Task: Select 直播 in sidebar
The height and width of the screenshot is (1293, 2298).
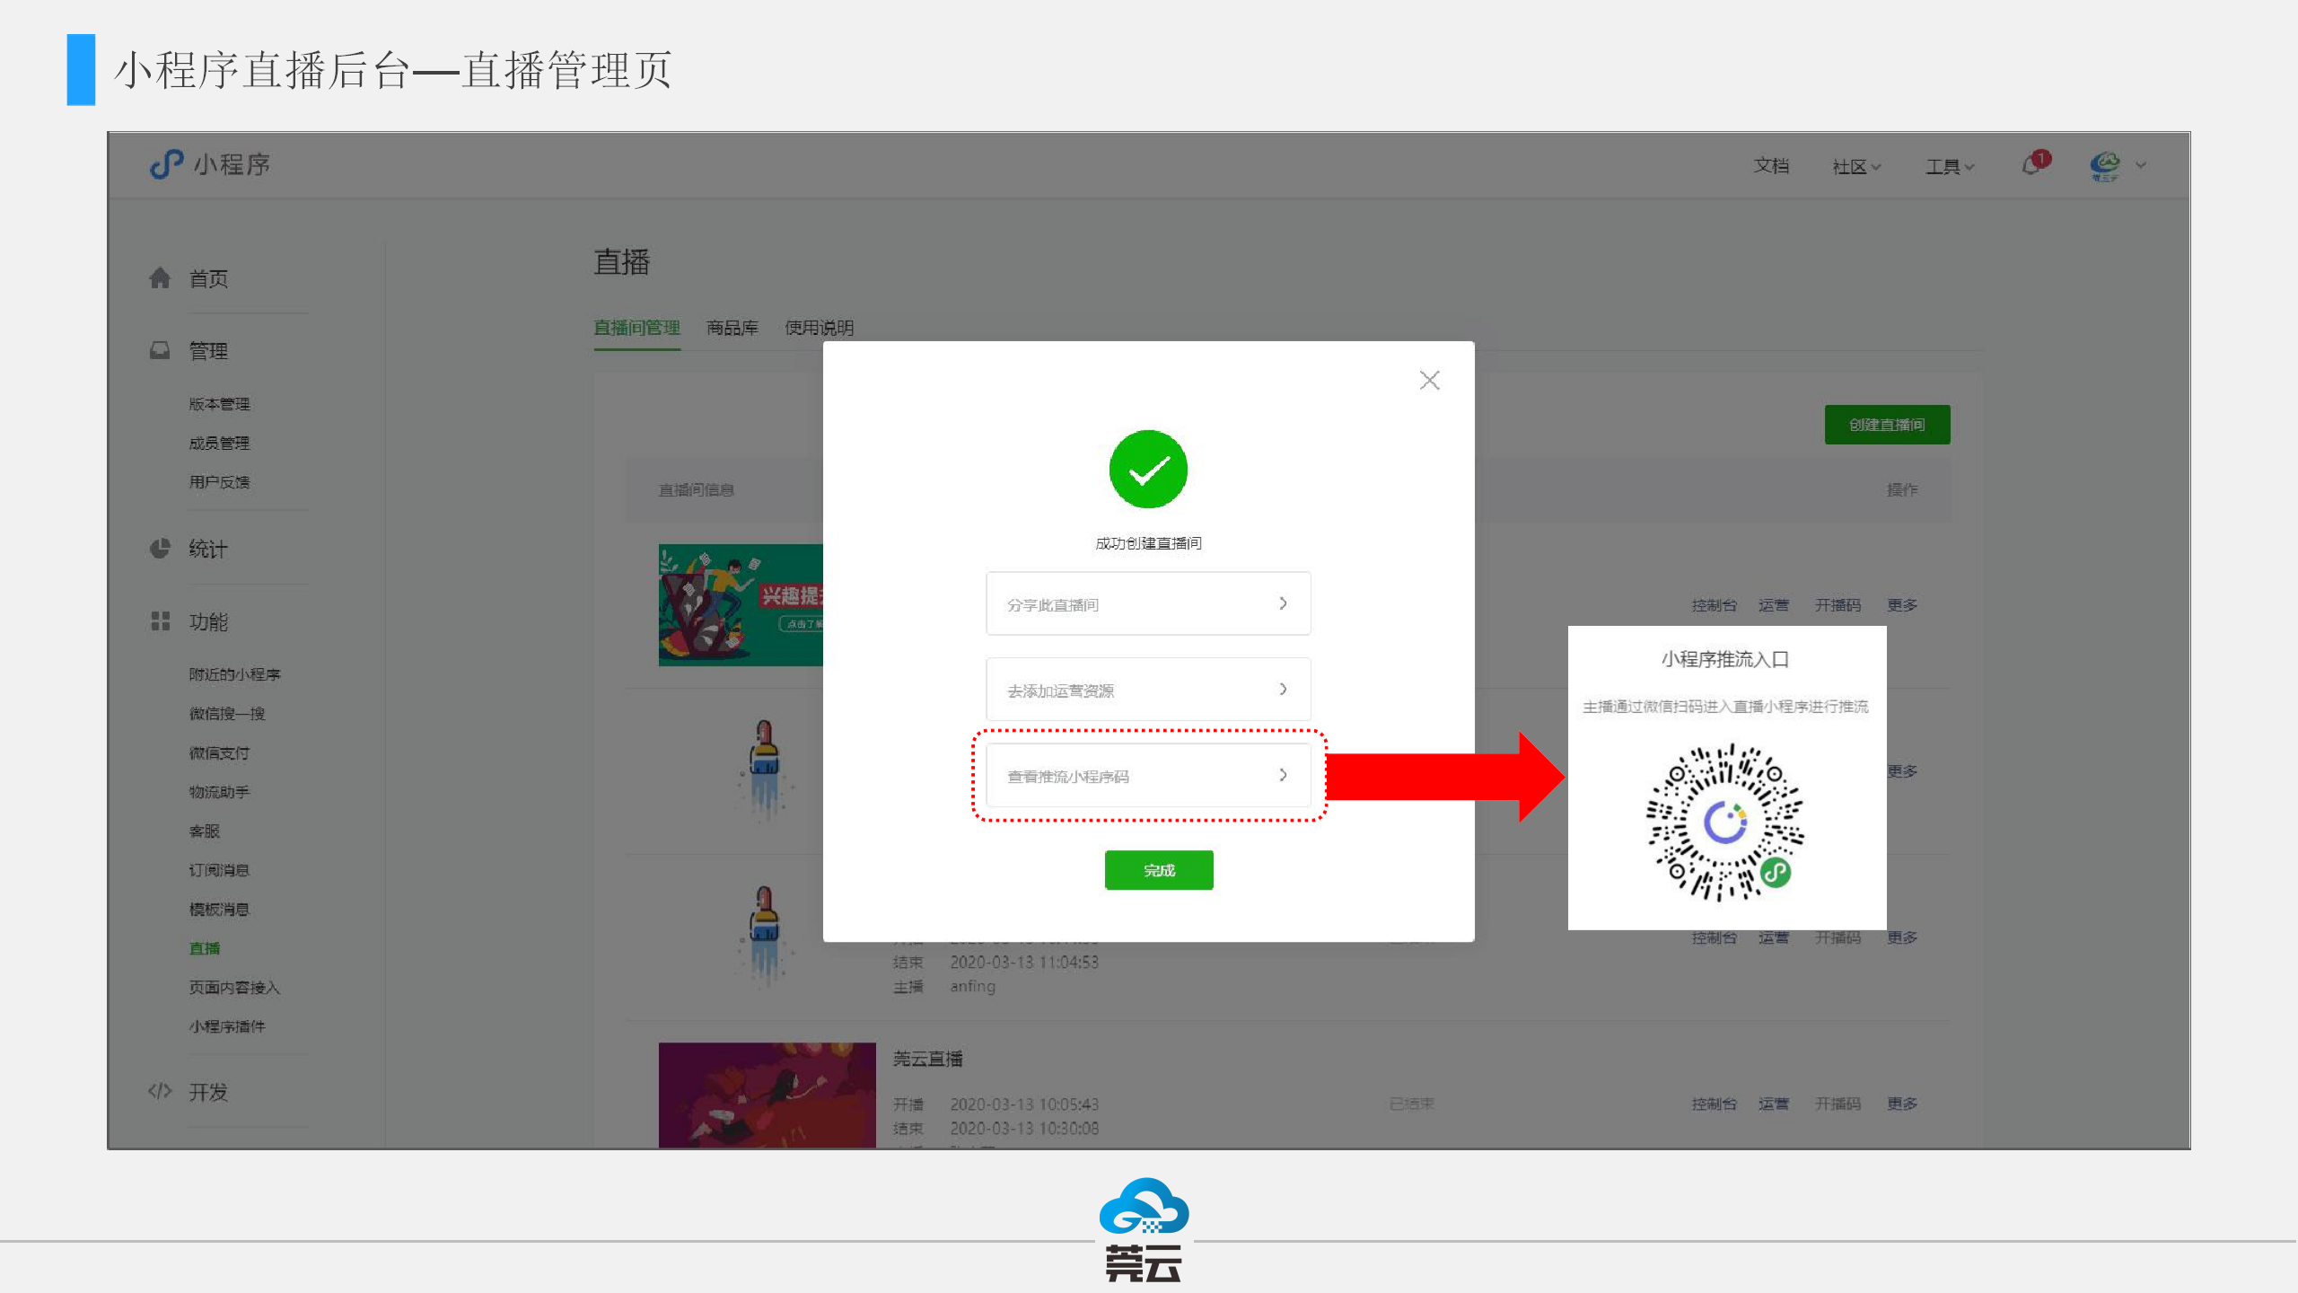Action: pyautogui.click(x=204, y=948)
